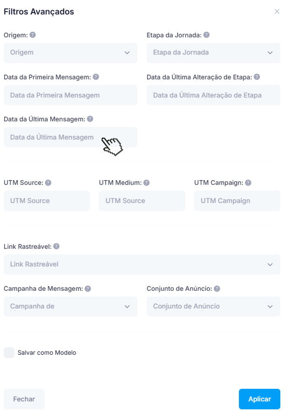Click the UTM Campaign input field

coord(237,201)
